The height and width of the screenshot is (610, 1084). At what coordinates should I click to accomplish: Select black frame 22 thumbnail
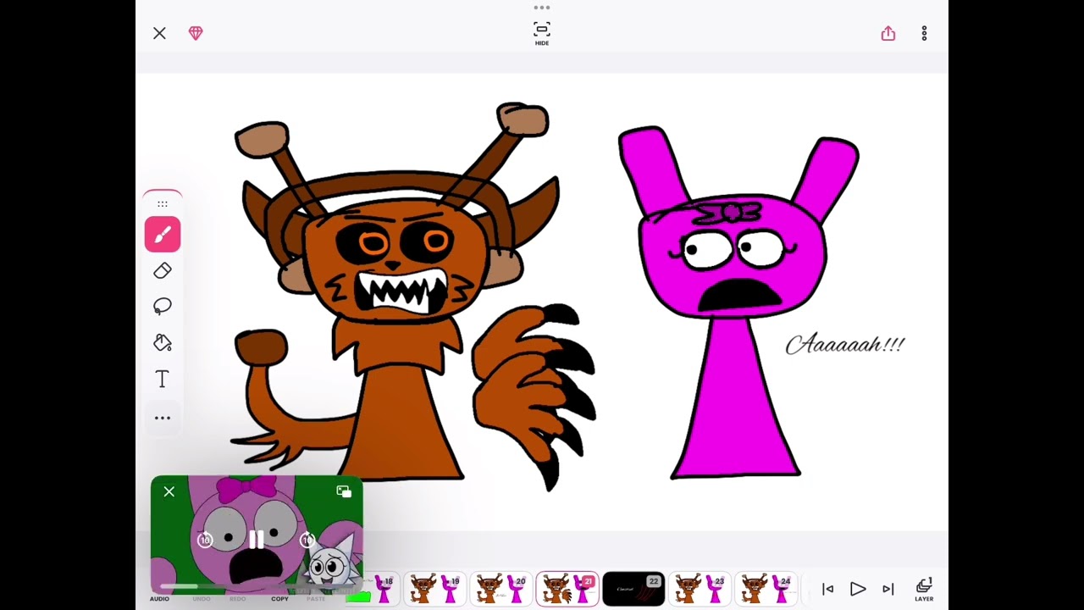(x=633, y=589)
